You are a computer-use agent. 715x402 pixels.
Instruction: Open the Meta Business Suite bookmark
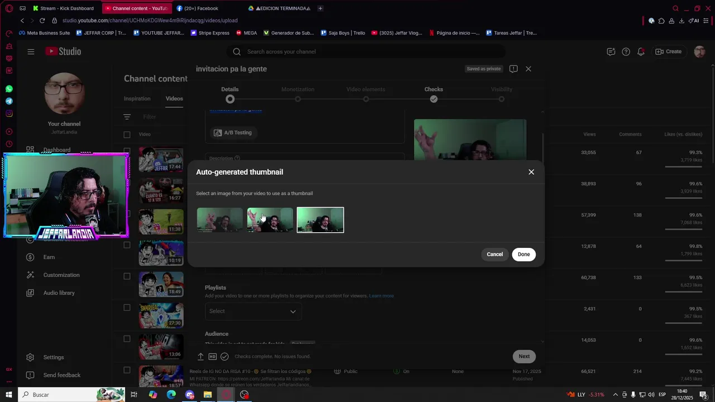pos(44,33)
